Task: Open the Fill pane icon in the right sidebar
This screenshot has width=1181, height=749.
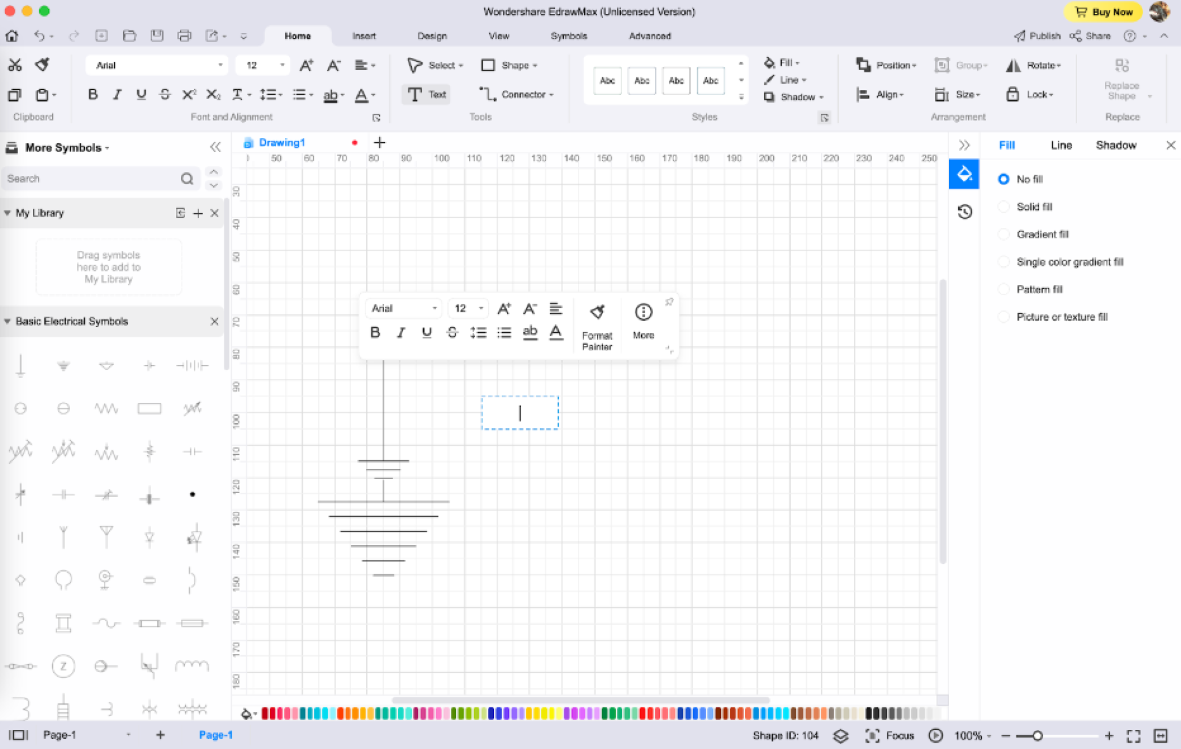Action: [964, 174]
